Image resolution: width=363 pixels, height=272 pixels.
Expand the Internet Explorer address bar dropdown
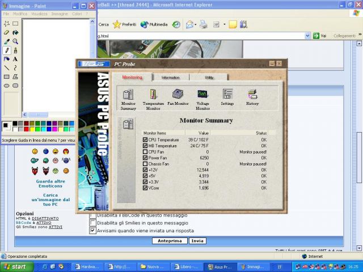pos(307,36)
